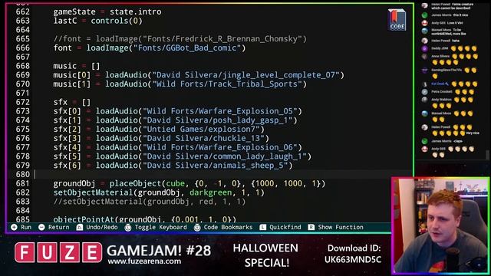Screen dimensions: 491x276
Task: Click "common_lady_laugh_1" audio path
Action: coord(258,156)
